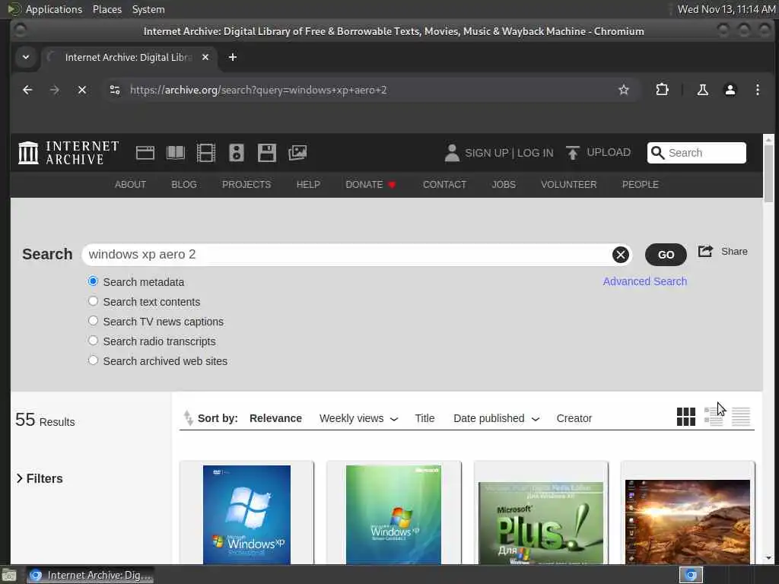The image size is (779, 584).
Task: Bookmark this page with star icon
Action: [x=624, y=90]
